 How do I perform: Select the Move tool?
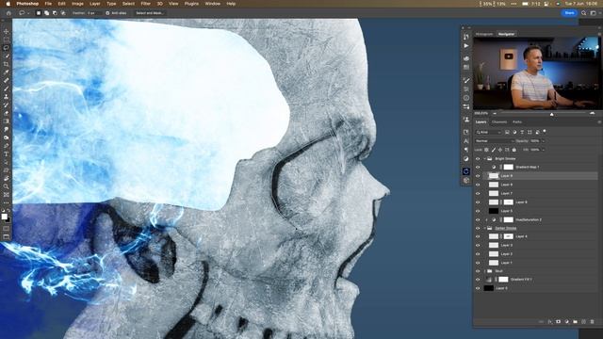tap(7, 31)
